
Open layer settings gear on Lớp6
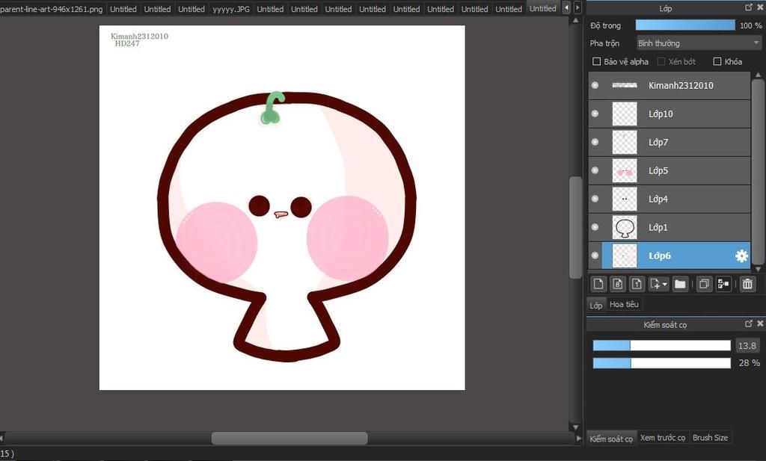pos(741,256)
